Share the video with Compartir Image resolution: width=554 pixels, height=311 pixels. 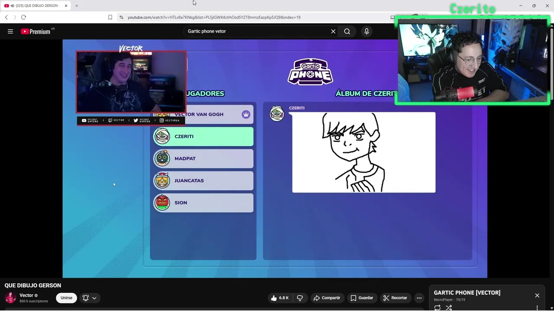(x=327, y=298)
